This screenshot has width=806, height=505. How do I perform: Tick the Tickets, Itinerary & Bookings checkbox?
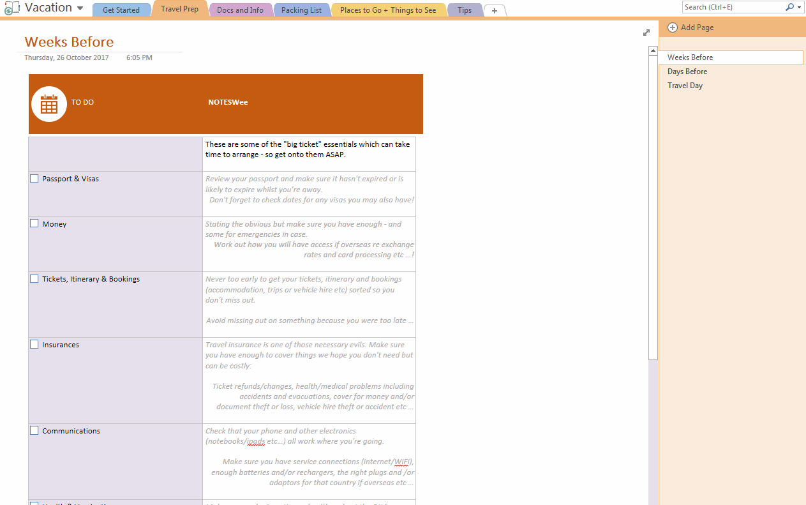[x=34, y=278]
